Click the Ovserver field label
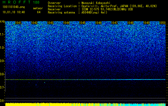Screen dimensions: 168x106 click(x=54, y=3)
